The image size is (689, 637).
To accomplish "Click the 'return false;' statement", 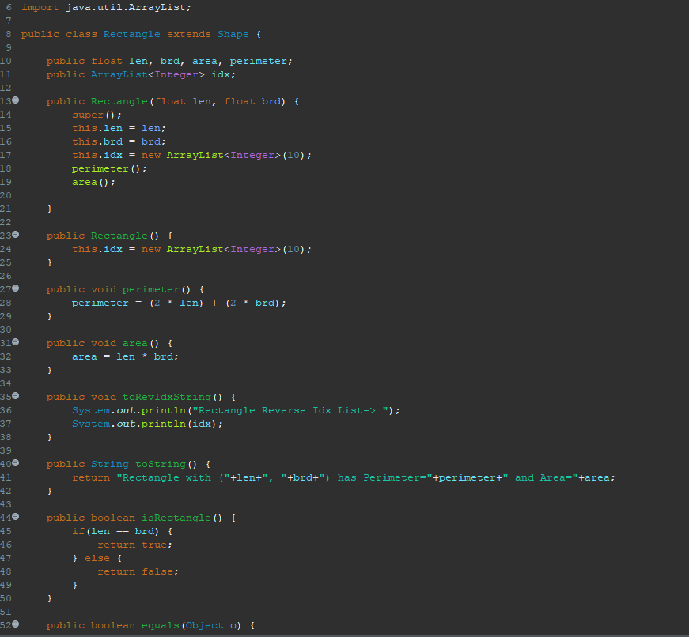I will [x=138, y=571].
